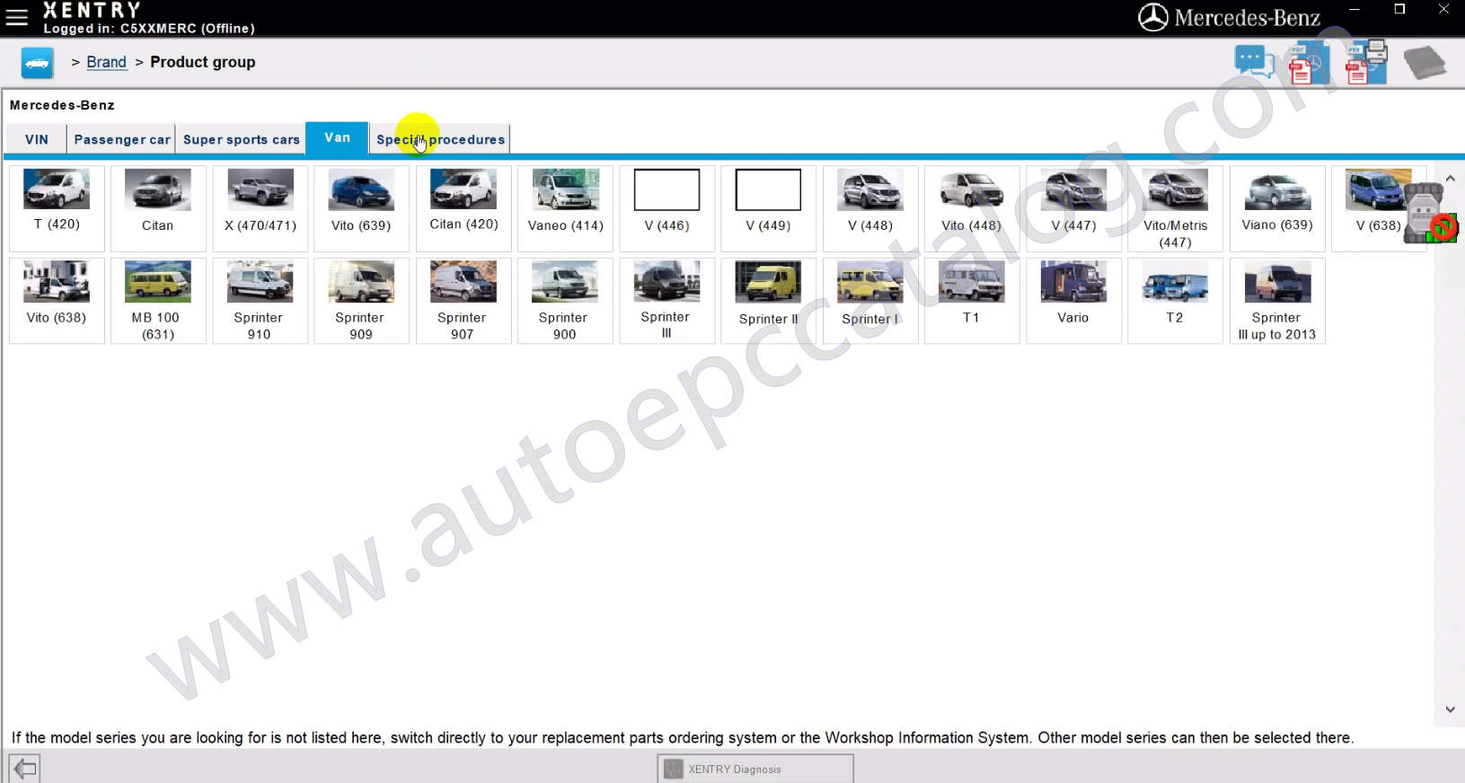
Task: Click the blue vehicle home icon
Action: click(x=37, y=63)
